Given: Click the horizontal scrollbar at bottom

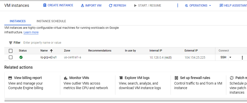Looking at the screenshot, I should [x=126, y=101].
